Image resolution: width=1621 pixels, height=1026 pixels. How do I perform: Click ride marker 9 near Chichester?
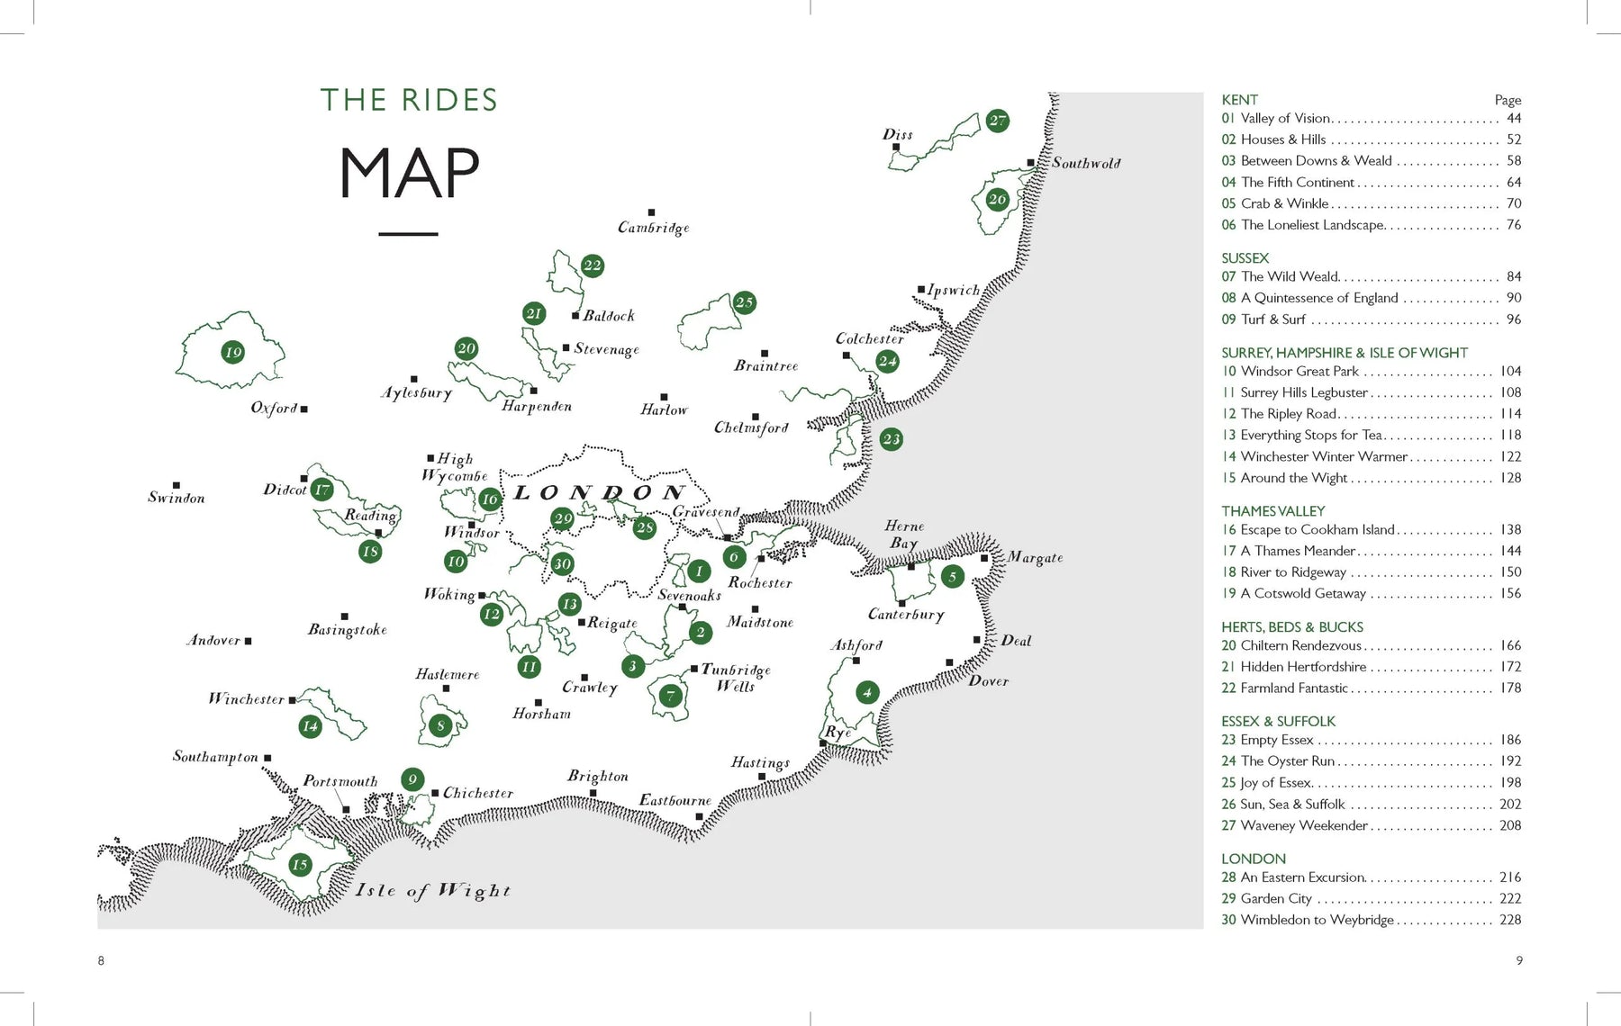tap(412, 779)
